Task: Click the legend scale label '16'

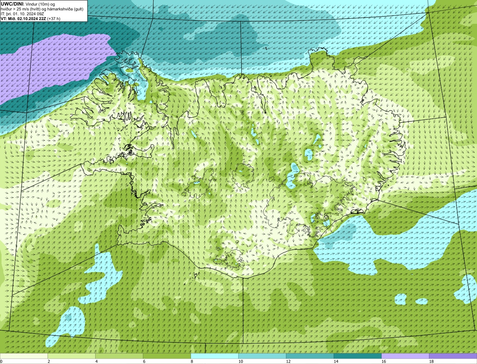Action: coord(384,361)
